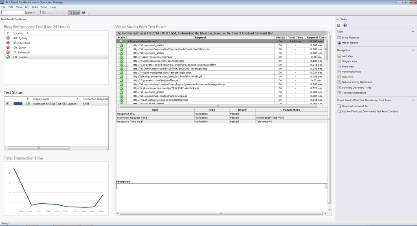Select the Response Time Goal rule row

coord(222,122)
